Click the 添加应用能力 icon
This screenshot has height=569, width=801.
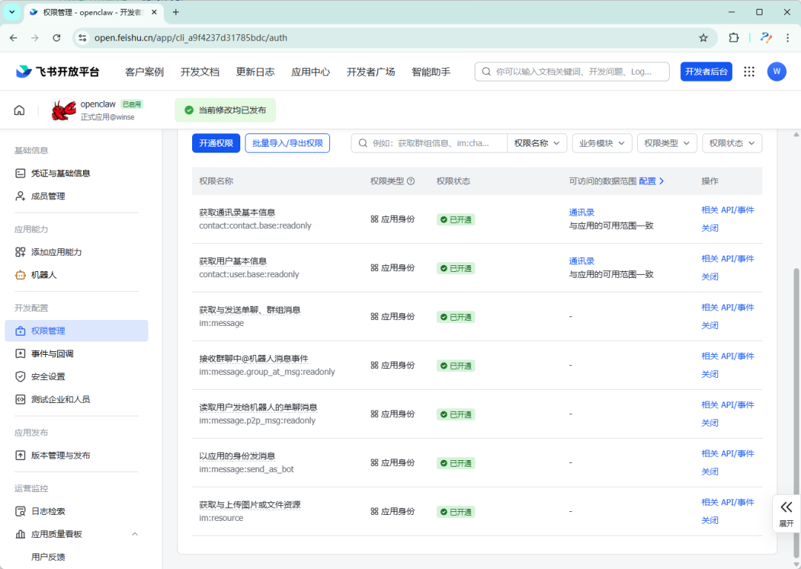click(21, 251)
